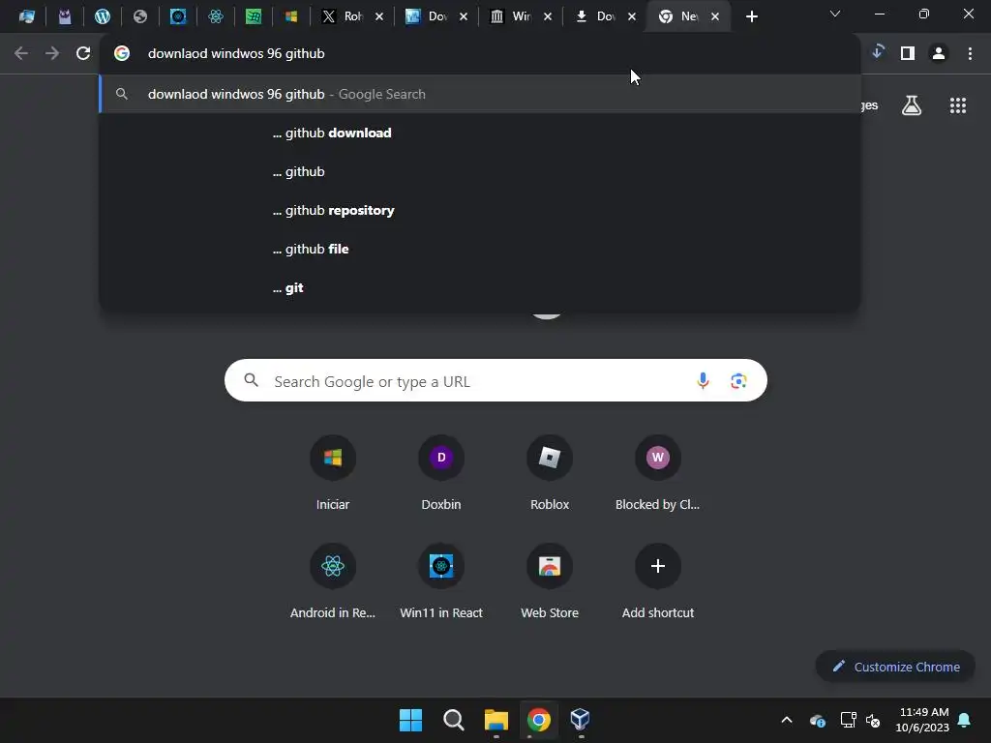Open the Android in Re... shortcut
991x743 pixels.
[333, 581]
